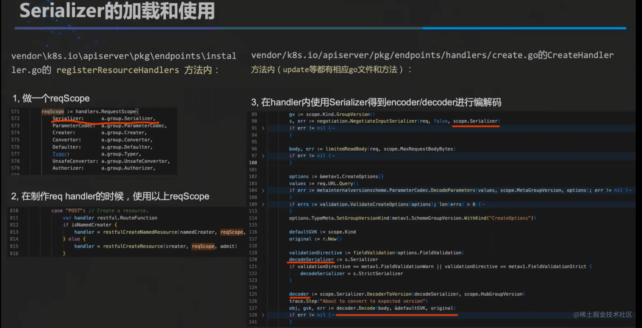Select "scope.Serializer" argument on line 90
This screenshot has height=328, width=642.
(475, 121)
